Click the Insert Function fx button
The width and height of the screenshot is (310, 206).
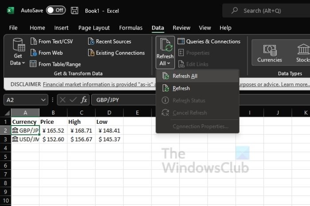click(x=84, y=100)
